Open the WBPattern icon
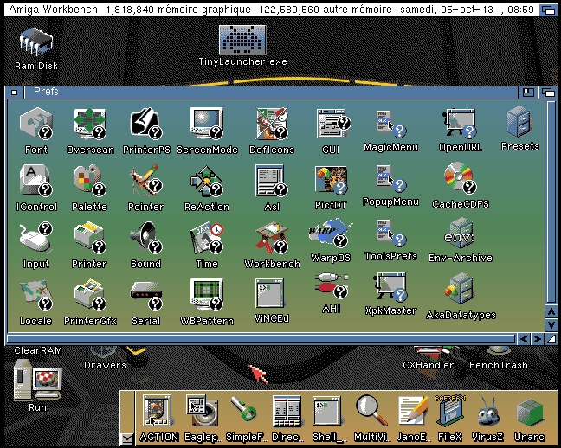561x448 pixels. coord(207,295)
